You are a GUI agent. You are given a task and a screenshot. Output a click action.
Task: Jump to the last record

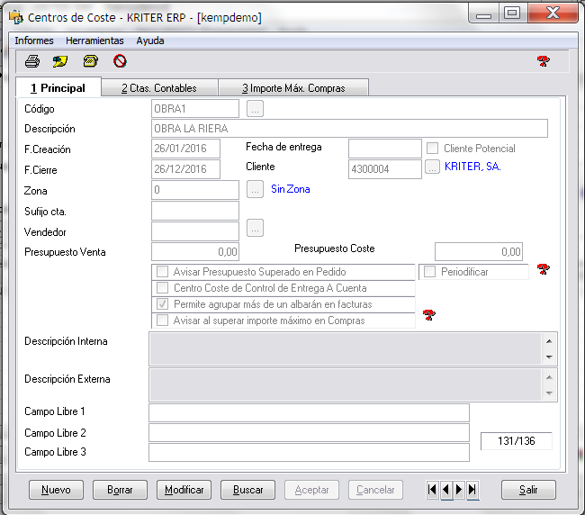472,490
